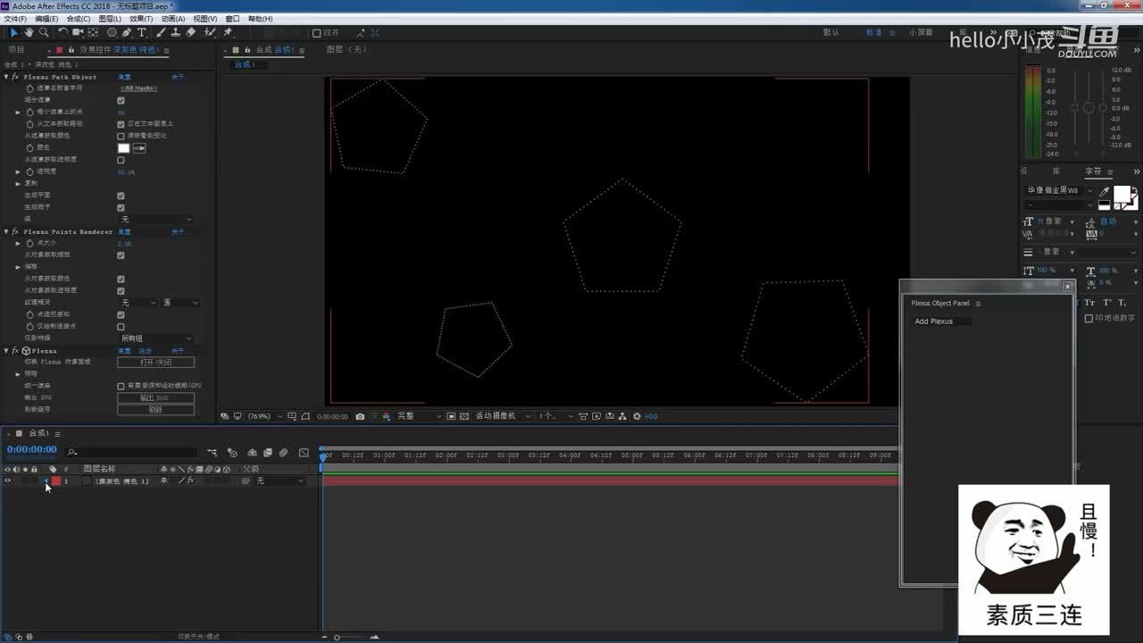The height and width of the screenshot is (643, 1143).
Task: Select the Type text tool
Action: pos(141,32)
